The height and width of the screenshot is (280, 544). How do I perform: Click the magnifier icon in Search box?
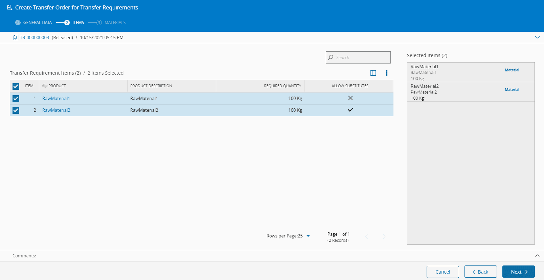(331, 57)
